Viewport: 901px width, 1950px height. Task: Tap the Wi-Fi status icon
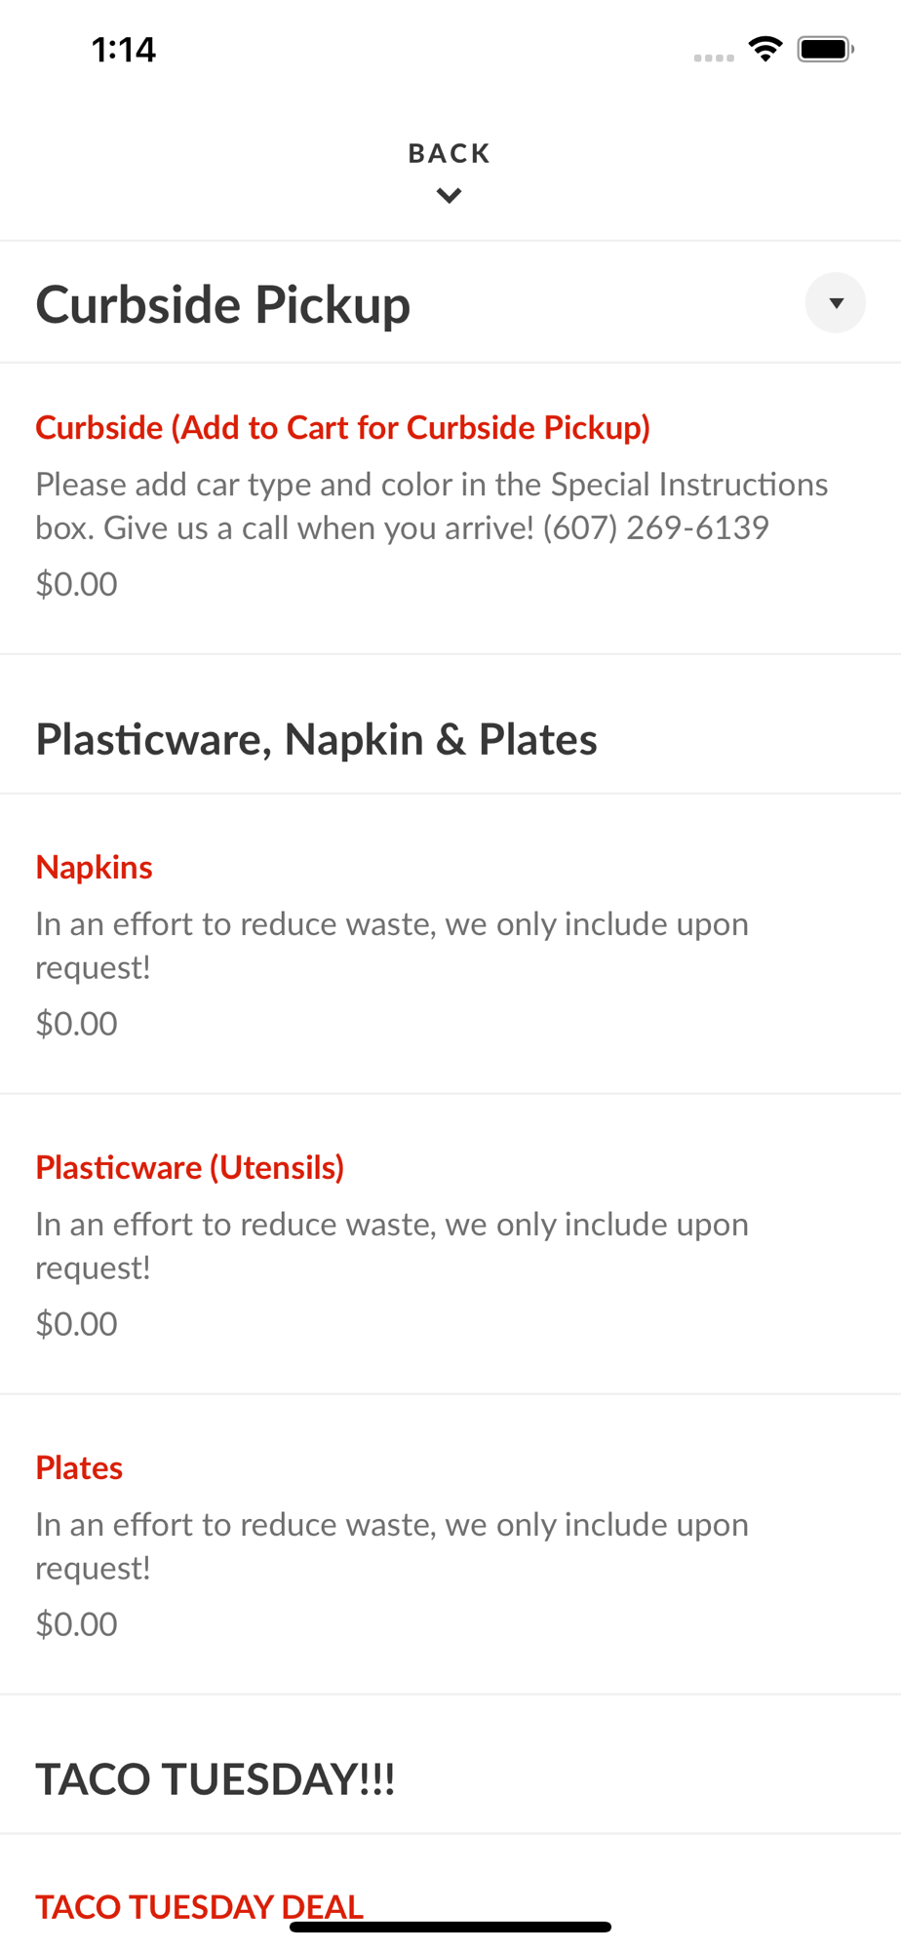(765, 49)
